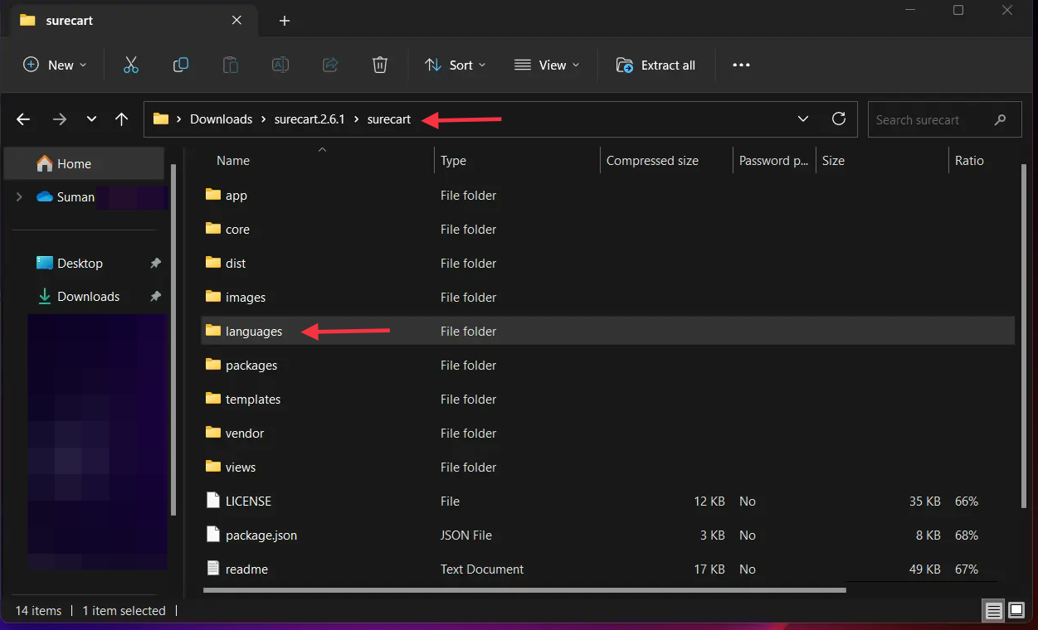Go up one folder with Up arrow

121,119
